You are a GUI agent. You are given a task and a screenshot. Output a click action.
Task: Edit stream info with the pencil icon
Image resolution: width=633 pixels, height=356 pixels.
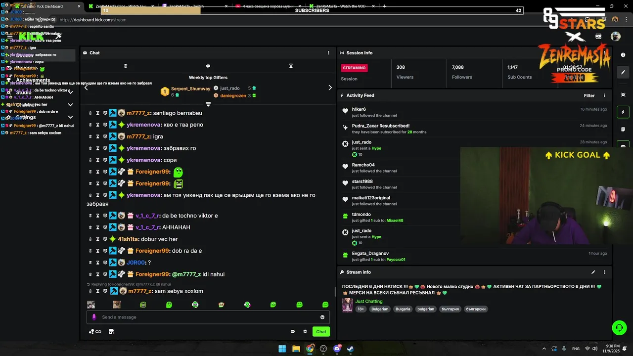[593, 272]
